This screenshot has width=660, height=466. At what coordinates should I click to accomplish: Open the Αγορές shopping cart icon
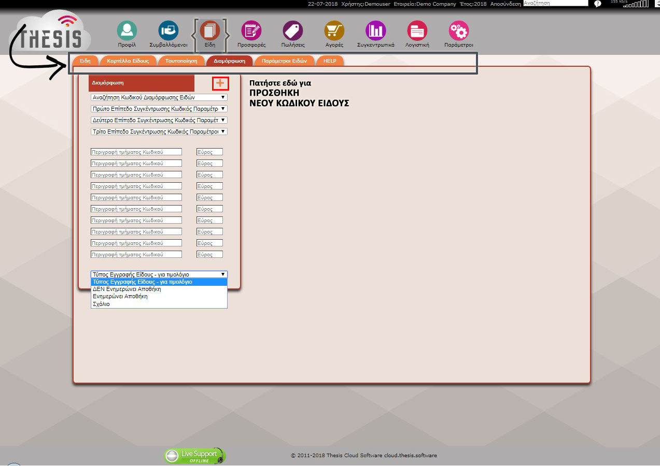coord(334,31)
